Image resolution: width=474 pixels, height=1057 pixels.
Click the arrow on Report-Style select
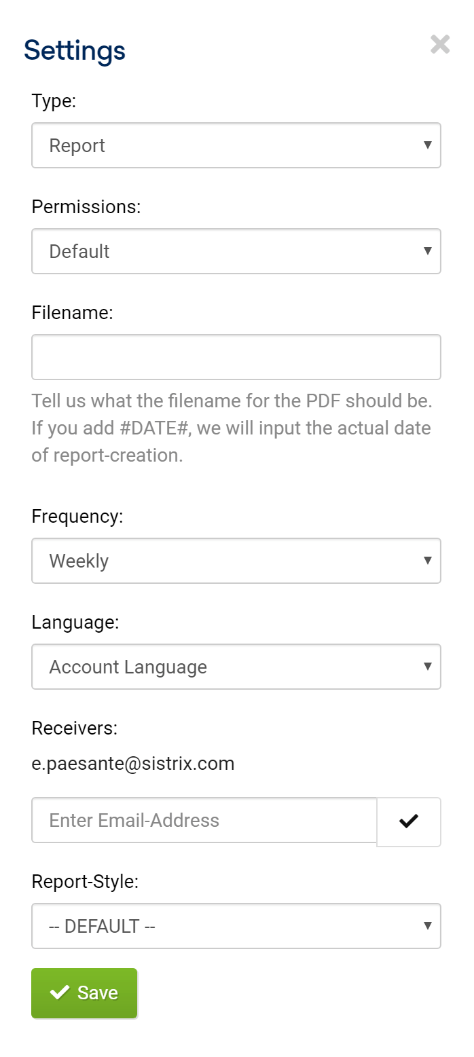coord(428,925)
